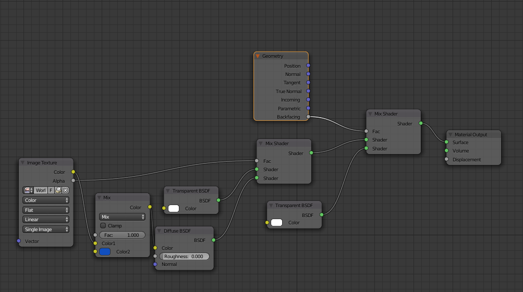523x292 pixels.
Task: Open the Linear interpolation dropdown
Action: (46, 220)
